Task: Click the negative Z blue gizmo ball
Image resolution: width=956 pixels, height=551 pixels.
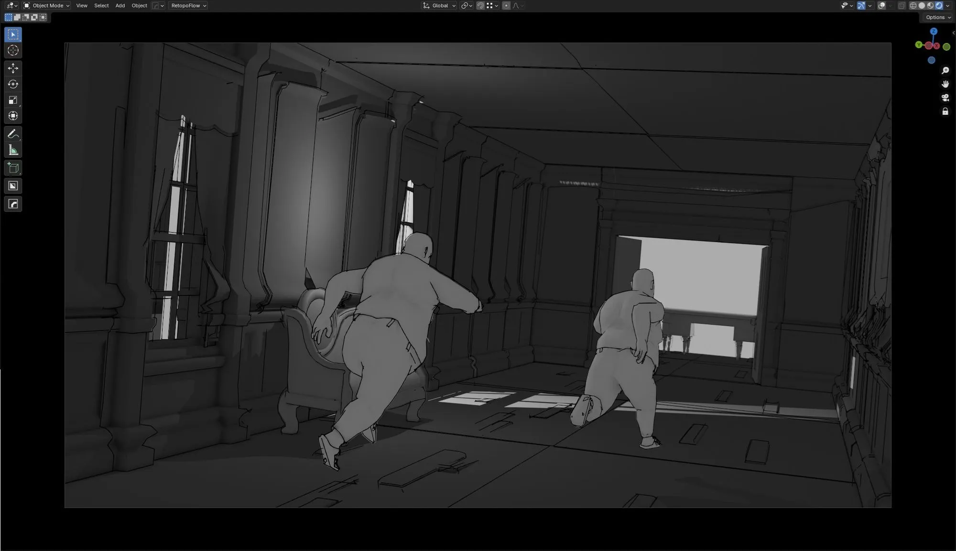Action: 931,60
